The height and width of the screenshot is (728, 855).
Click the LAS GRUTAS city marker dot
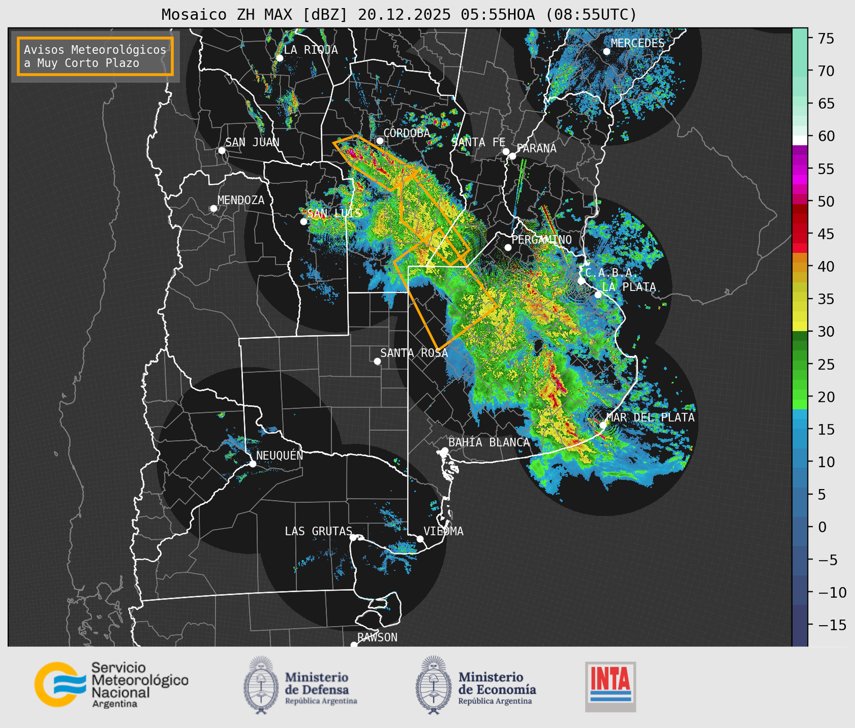pos(353,538)
